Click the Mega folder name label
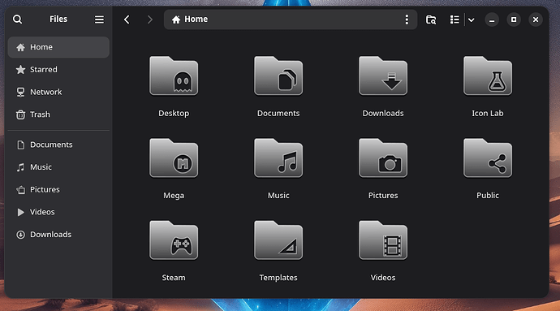The image size is (560, 311). click(x=174, y=196)
